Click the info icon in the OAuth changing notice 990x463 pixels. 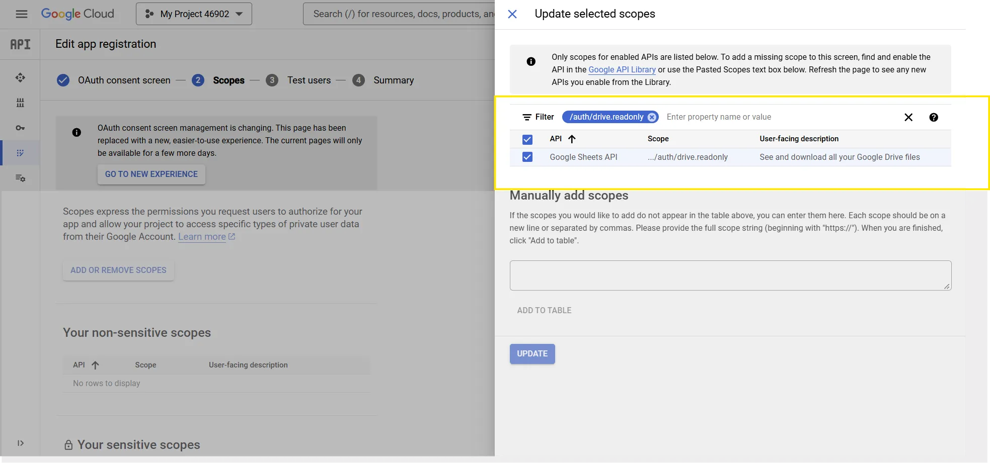coord(77,132)
